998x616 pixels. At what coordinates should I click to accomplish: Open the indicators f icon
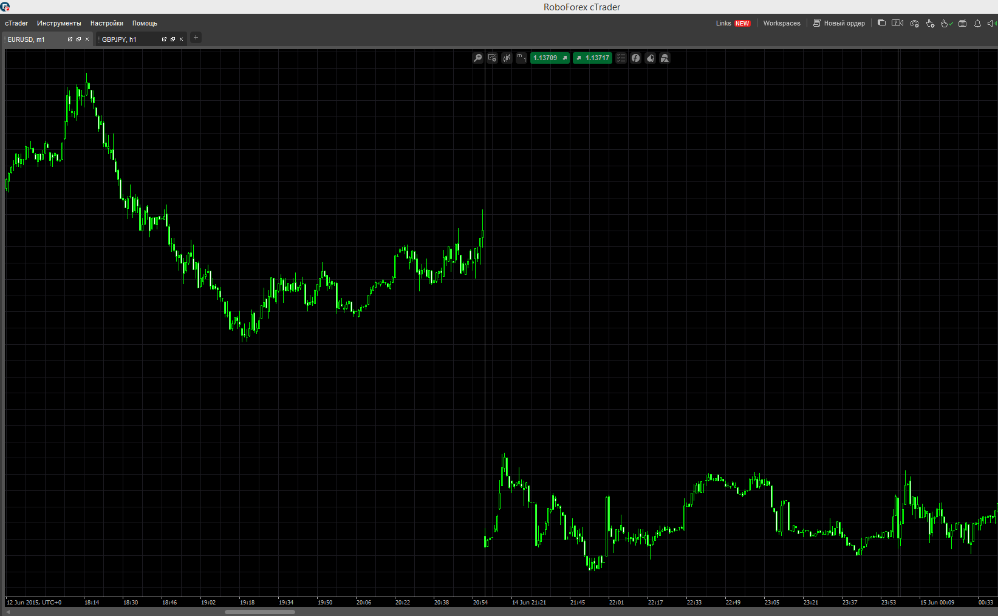[x=635, y=58]
